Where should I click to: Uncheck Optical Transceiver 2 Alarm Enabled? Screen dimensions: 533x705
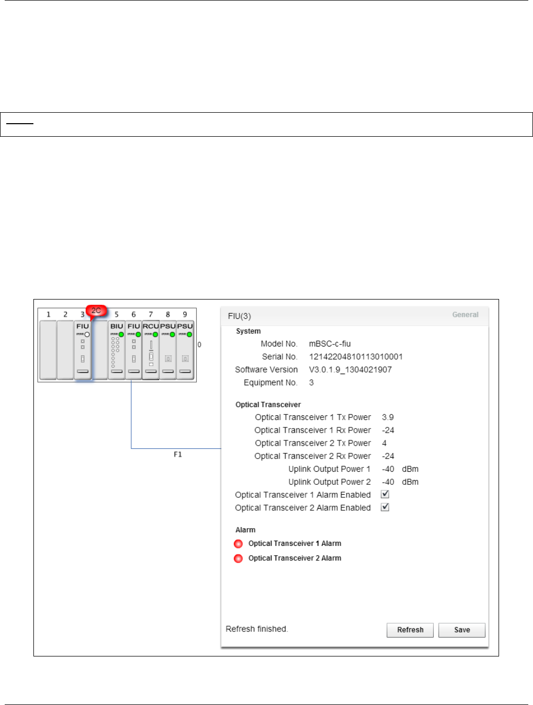tap(385, 507)
